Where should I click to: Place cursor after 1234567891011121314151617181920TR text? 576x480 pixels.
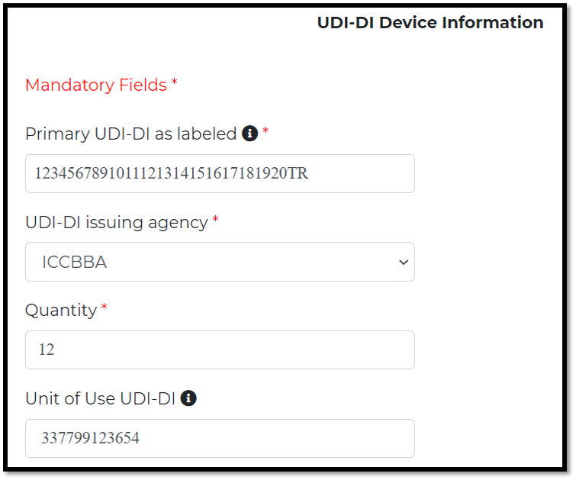[309, 173]
